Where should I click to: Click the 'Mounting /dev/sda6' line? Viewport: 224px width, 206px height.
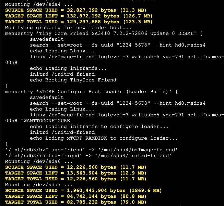pyautogui.click(x=39, y=162)
